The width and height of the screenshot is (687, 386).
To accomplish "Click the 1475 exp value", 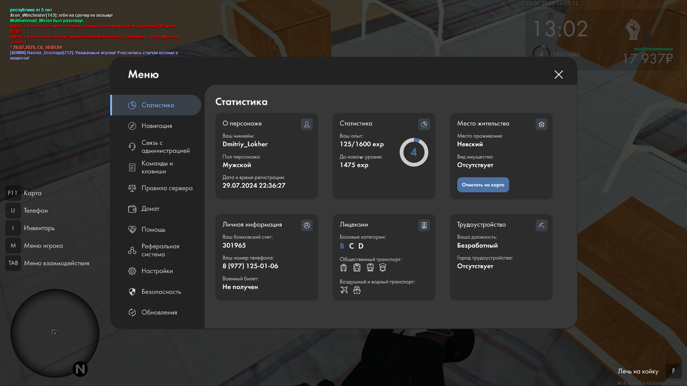I will pos(354,165).
